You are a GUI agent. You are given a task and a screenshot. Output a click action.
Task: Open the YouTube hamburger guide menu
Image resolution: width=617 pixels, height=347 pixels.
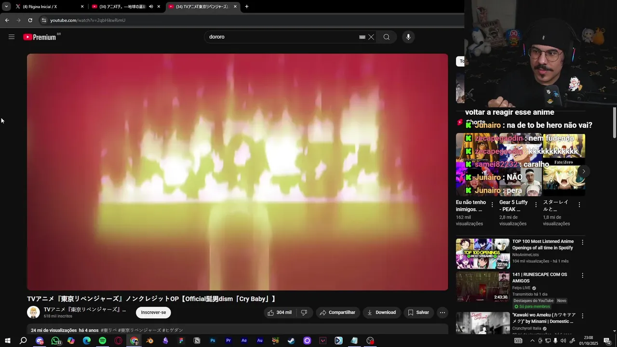pos(12,37)
